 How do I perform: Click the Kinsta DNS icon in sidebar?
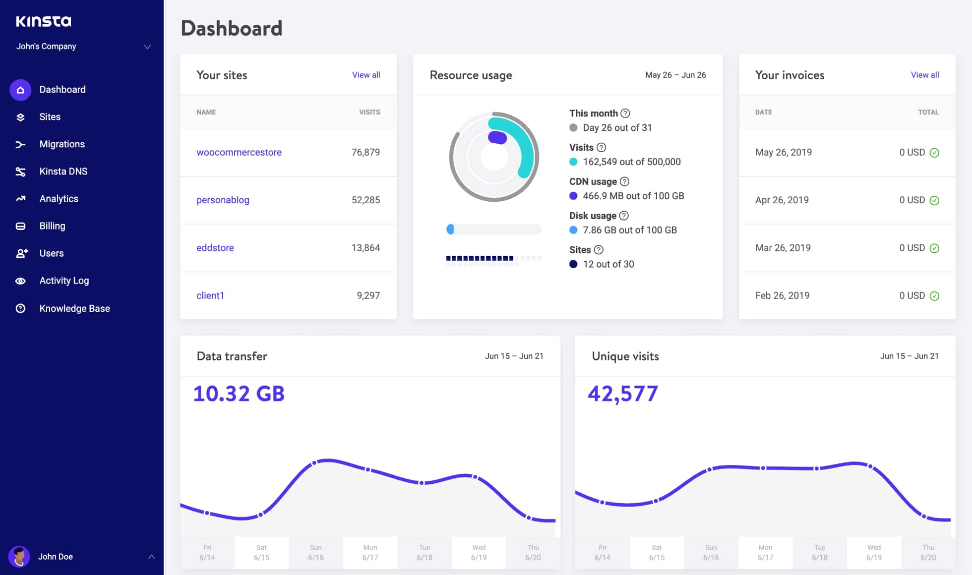click(x=20, y=171)
